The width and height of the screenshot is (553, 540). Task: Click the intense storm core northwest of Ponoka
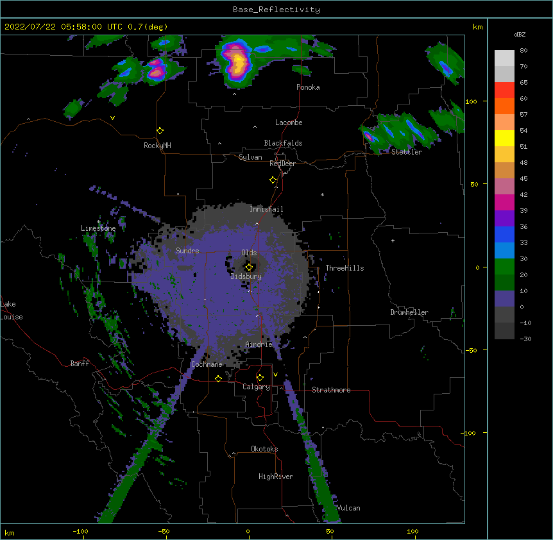coord(238,63)
